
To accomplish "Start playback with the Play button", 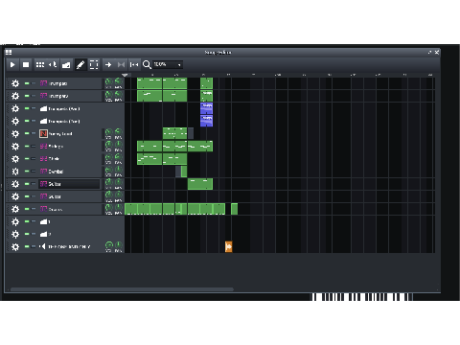I will [12, 65].
